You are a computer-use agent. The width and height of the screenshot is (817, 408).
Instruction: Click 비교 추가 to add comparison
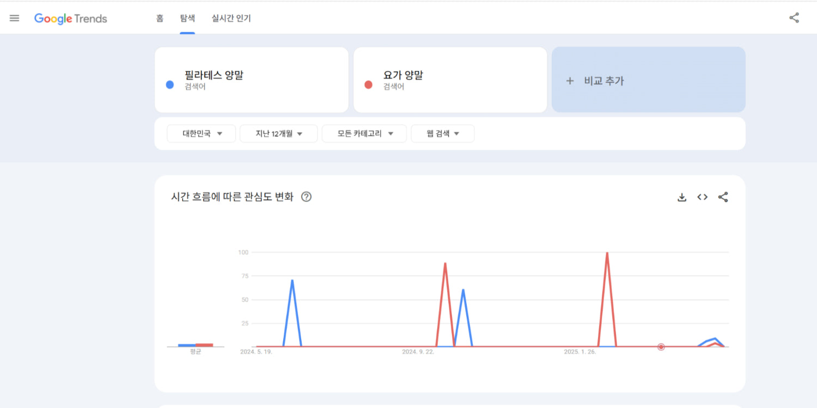tap(649, 80)
